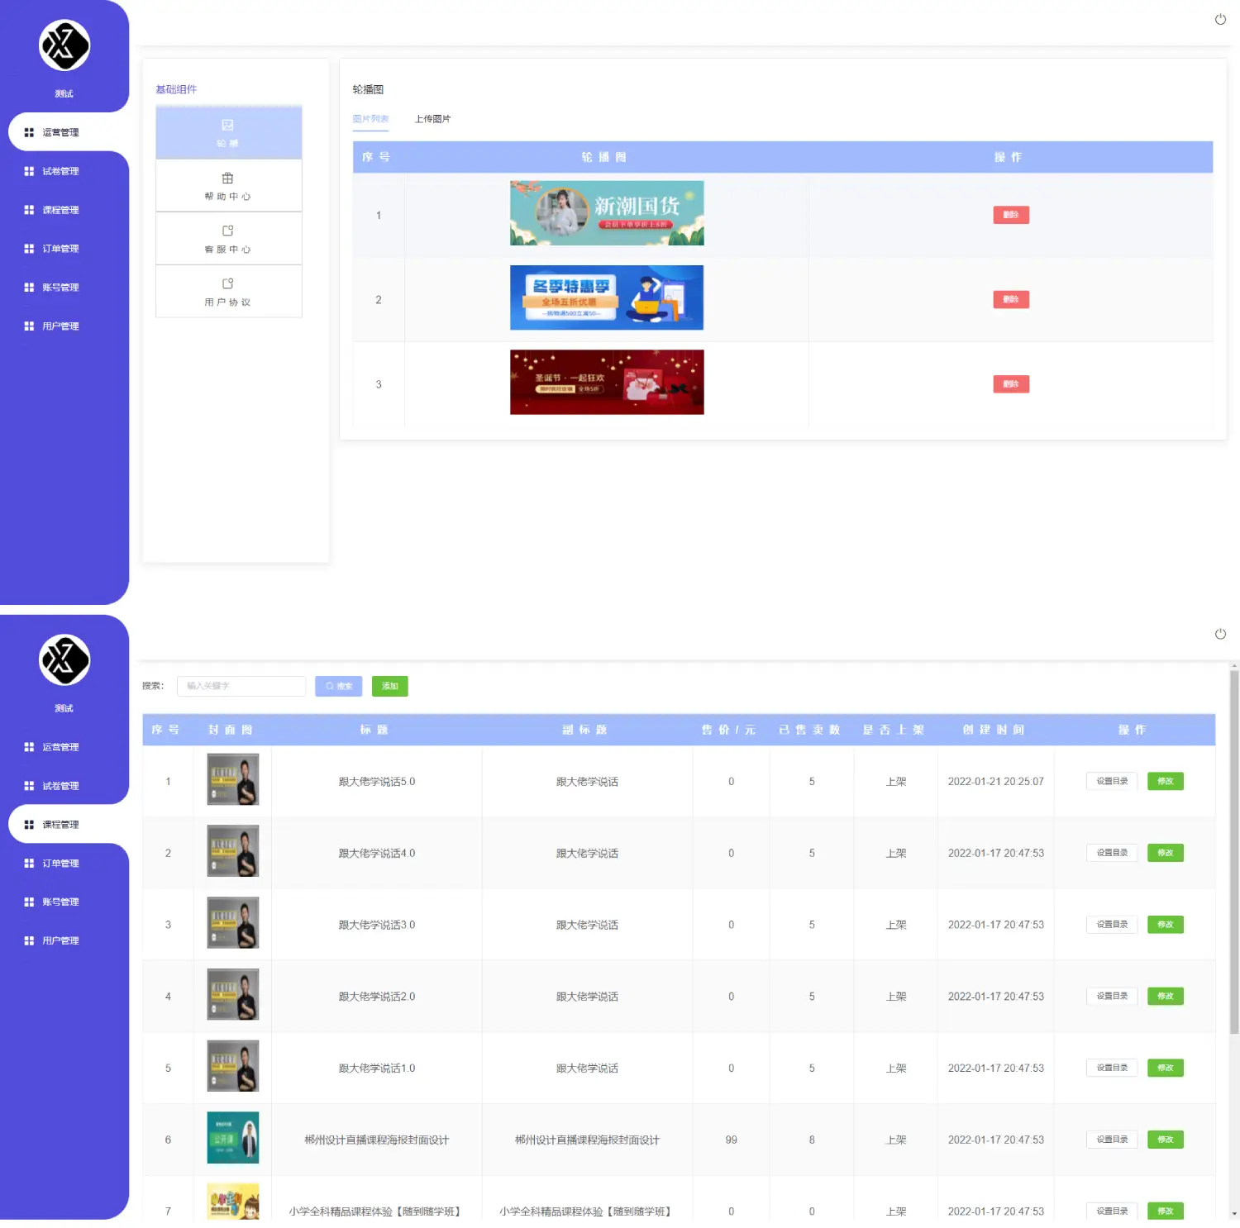Viewport: 1240px width, 1228px height.
Task: Open the 用户协议 user agreement component
Action: coord(228,292)
